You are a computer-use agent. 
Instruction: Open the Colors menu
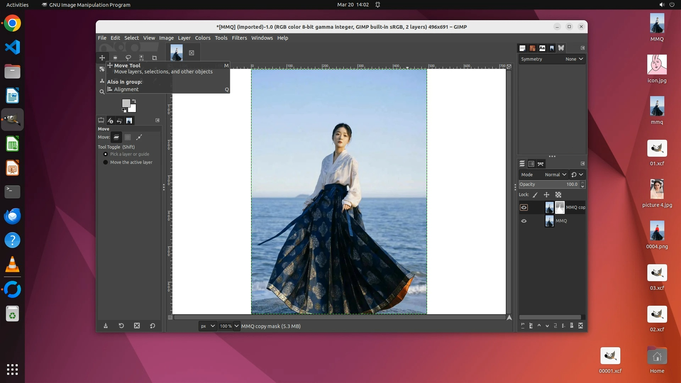[x=203, y=38]
